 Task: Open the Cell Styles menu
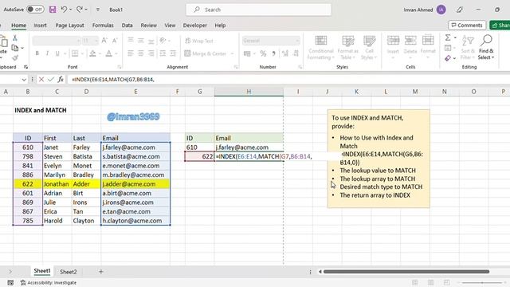click(x=369, y=48)
